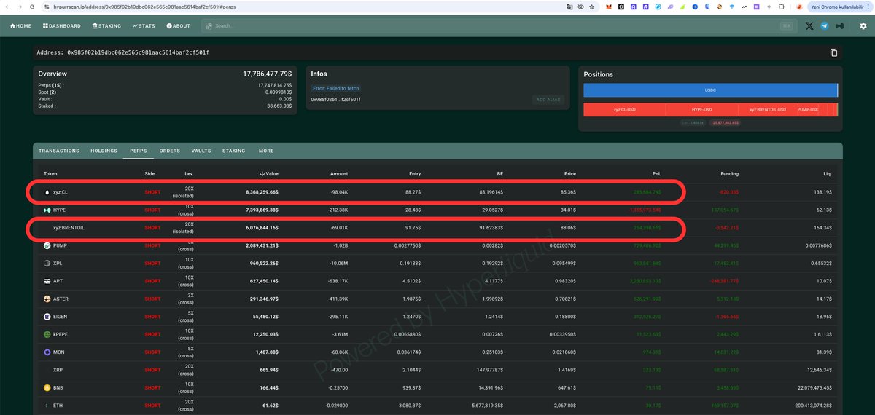The image size is (875, 415).
Task: Click the Search input field
Action: click(498, 25)
